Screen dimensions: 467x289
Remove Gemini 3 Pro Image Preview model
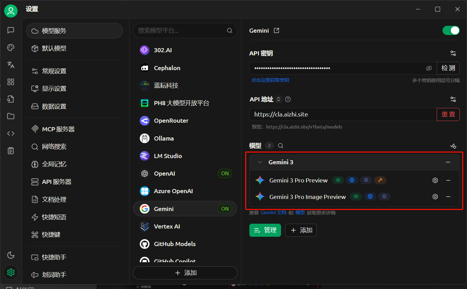(x=448, y=197)
